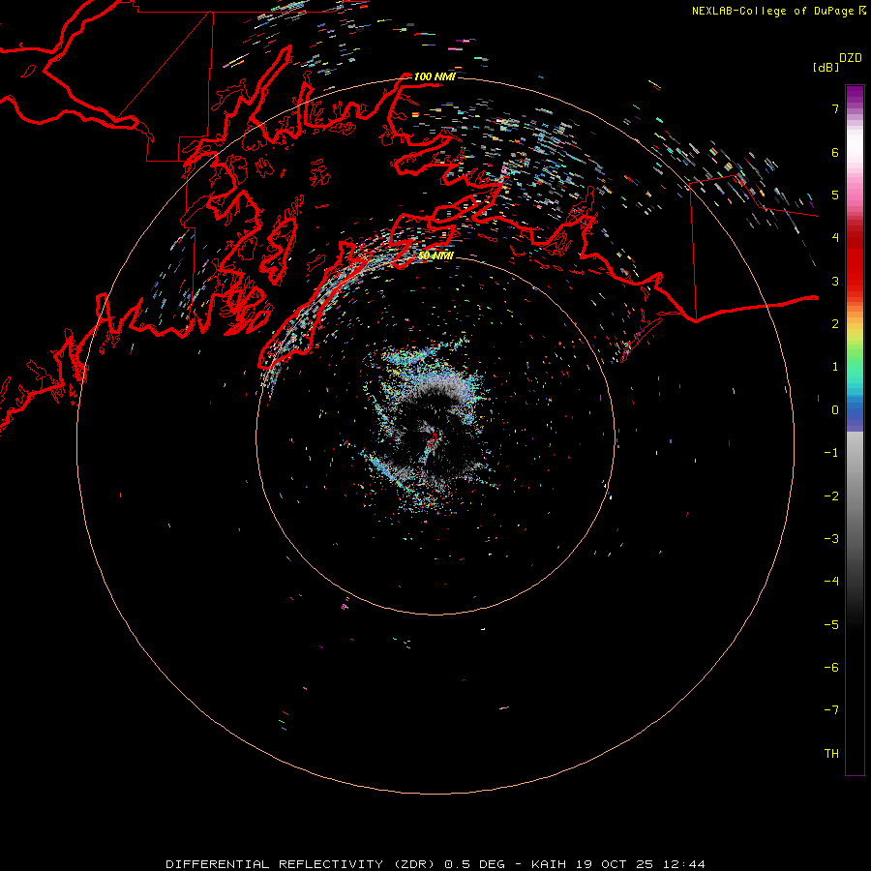
Task: Click the 100 NMI range ring label
Action: coord(435,76)
